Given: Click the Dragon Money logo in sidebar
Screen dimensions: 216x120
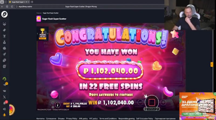Looking at the screenshot, I should tap(4, 14).
